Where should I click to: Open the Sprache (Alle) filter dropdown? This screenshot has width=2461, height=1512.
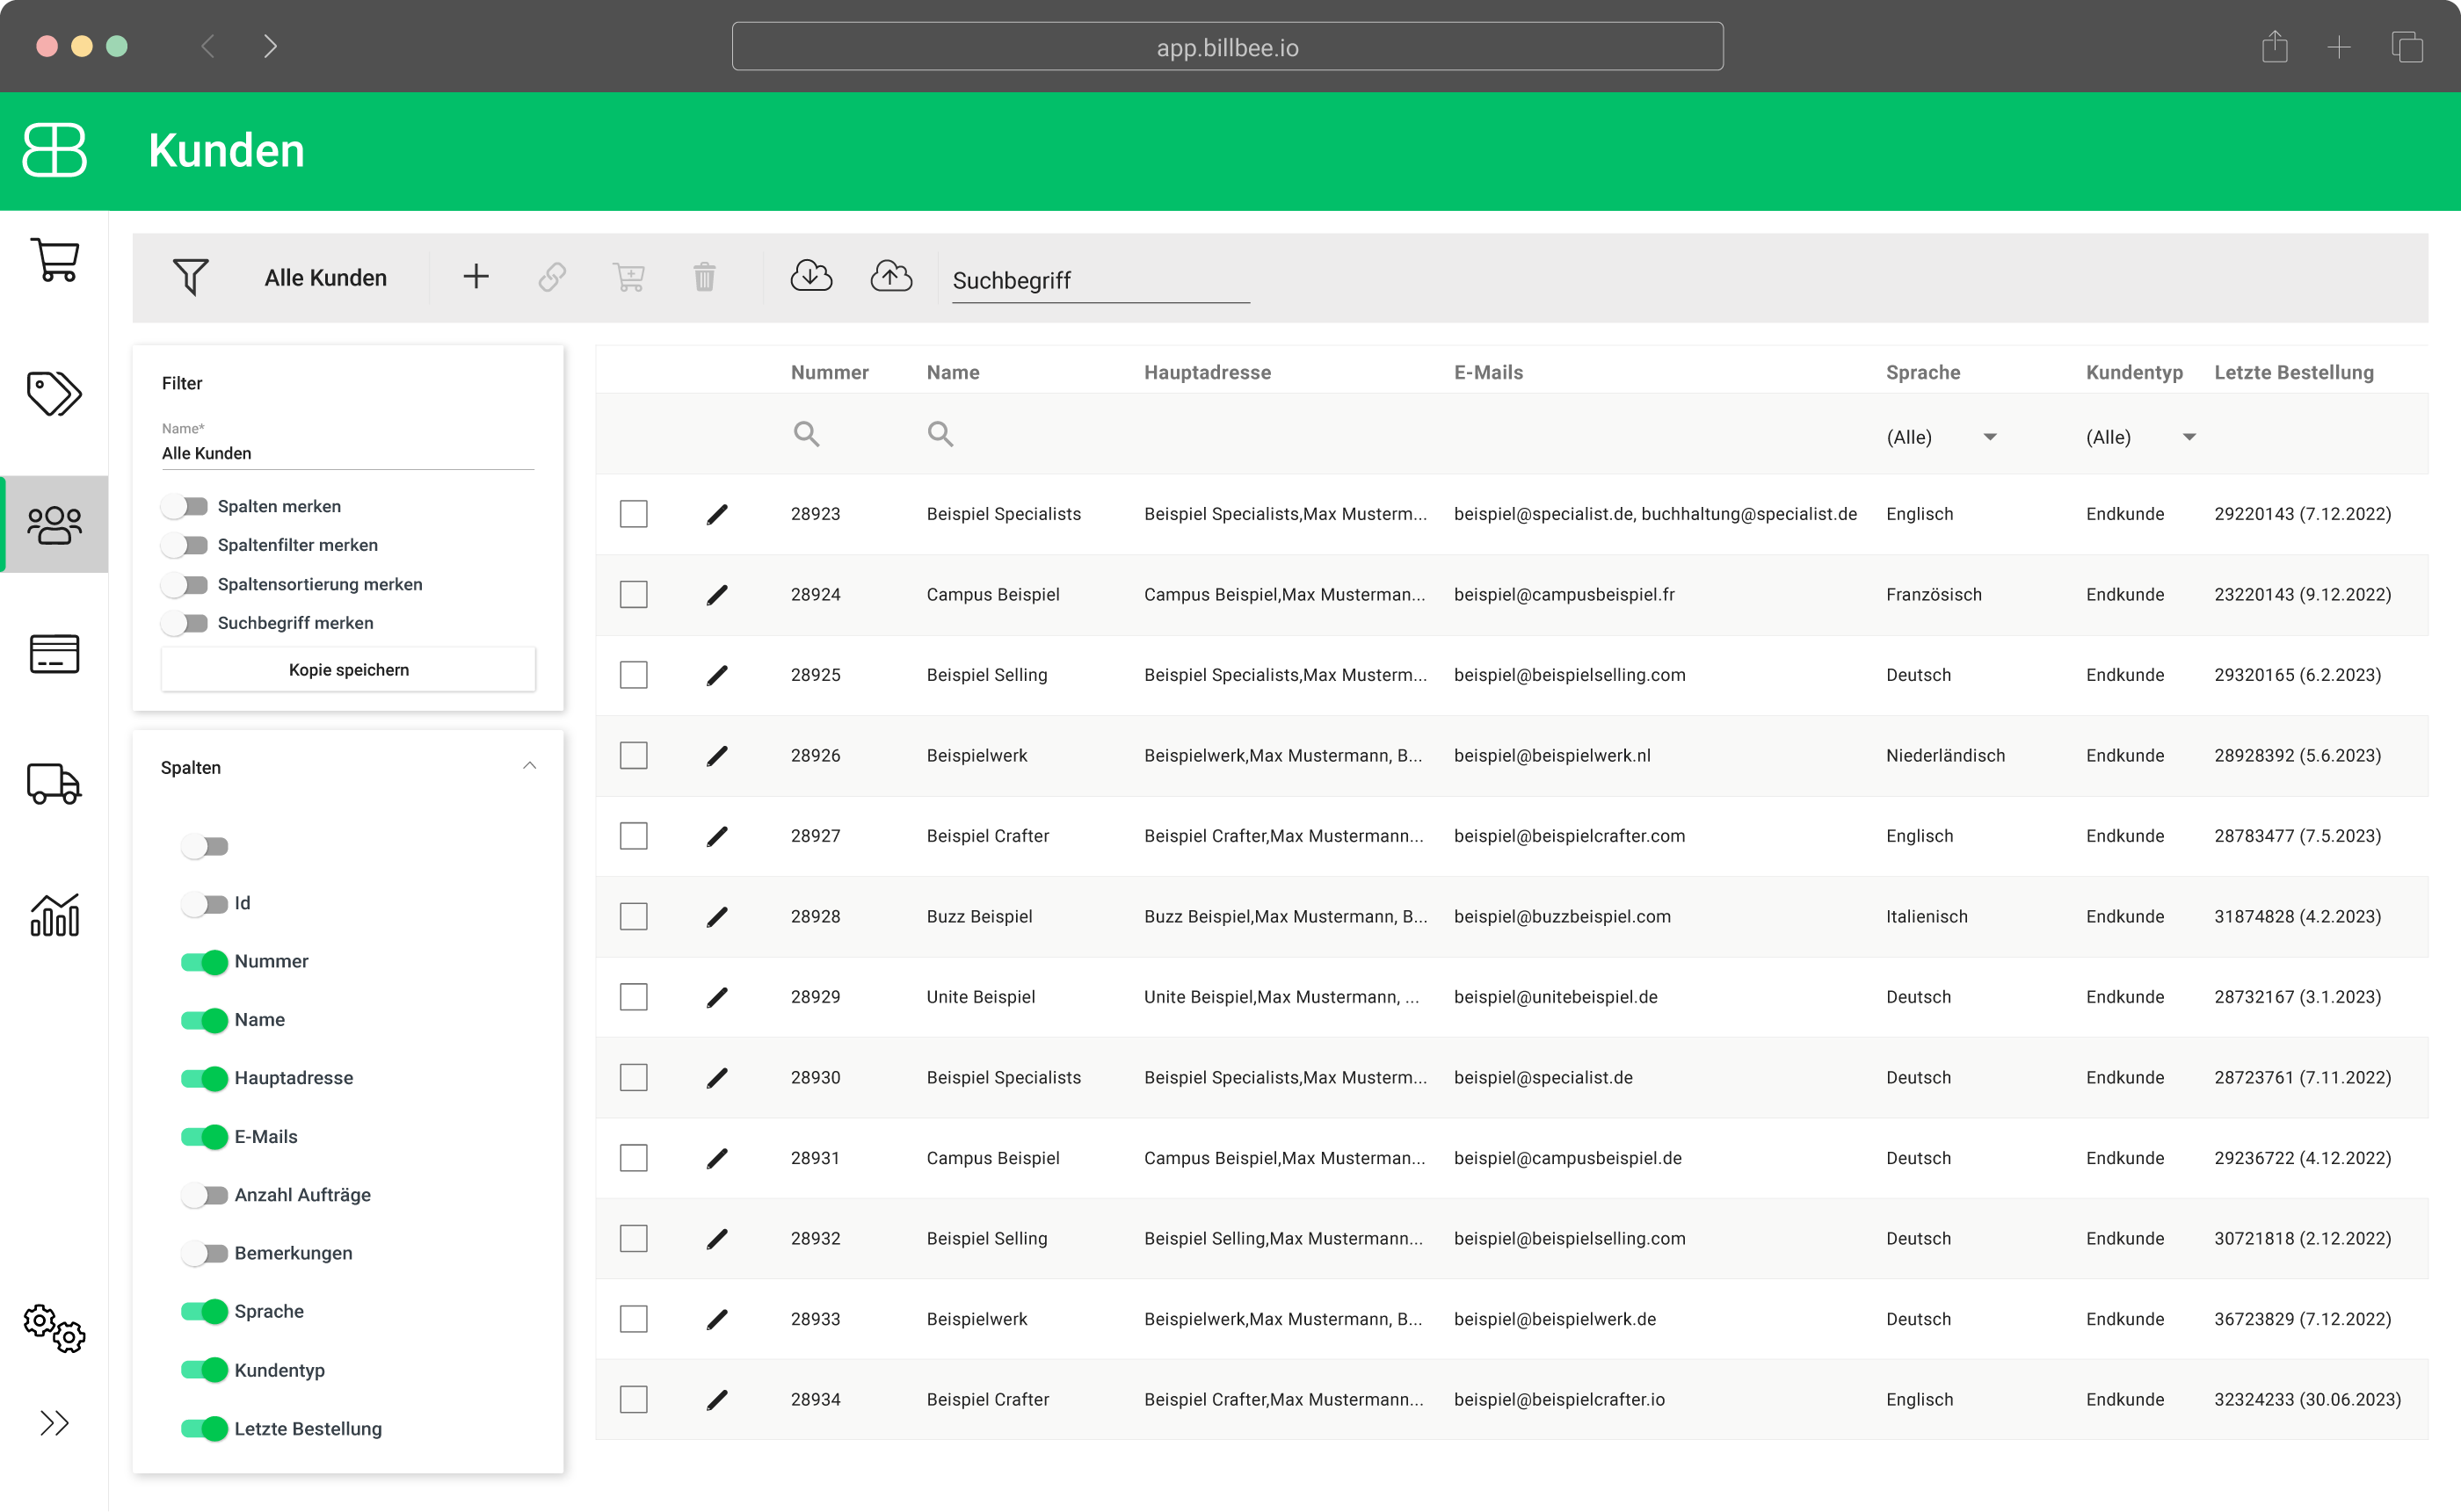1941,437
